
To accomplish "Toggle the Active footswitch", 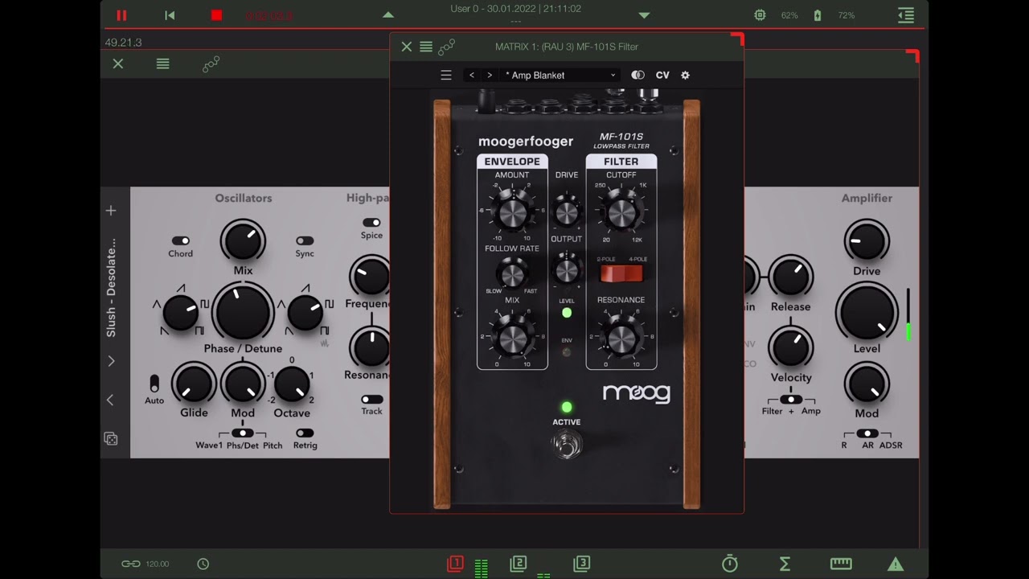I will pyautogui.click(x=567, y=445).
